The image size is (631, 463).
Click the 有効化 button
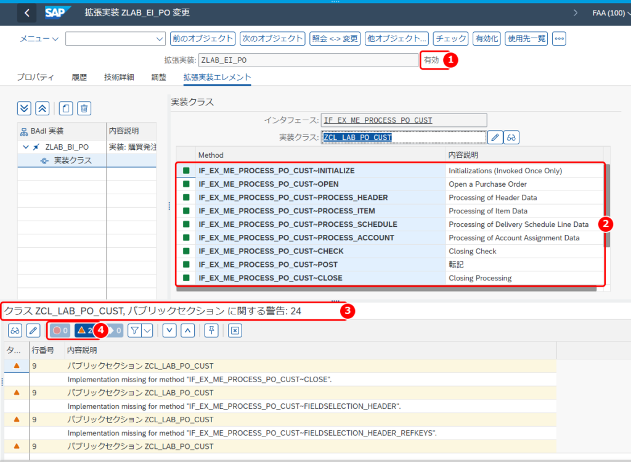click(487, 39)
